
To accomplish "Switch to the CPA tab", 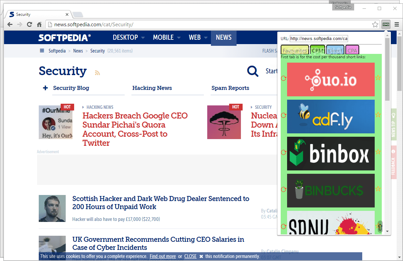I will tap(352, 51).
